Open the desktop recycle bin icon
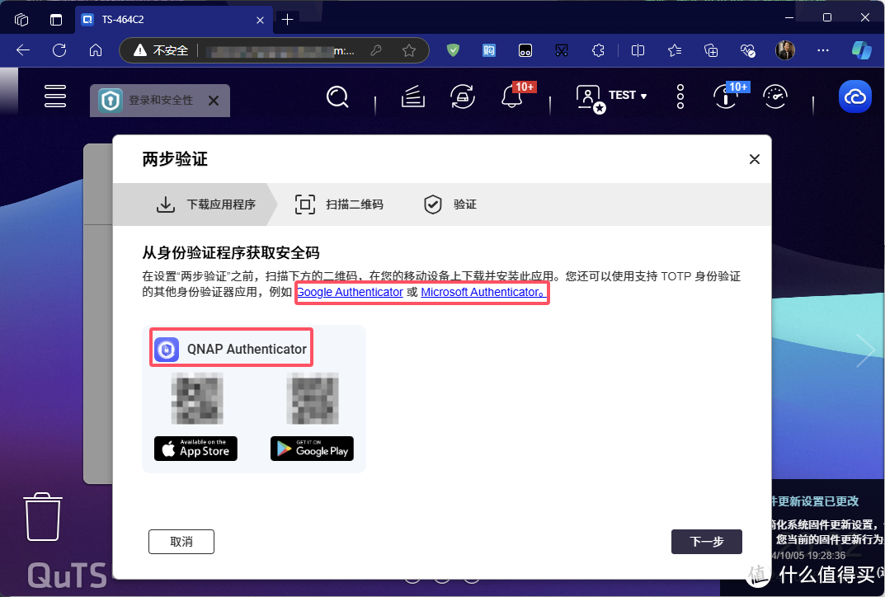Viewport: 885px width, 597px height. tap(41, 517)
